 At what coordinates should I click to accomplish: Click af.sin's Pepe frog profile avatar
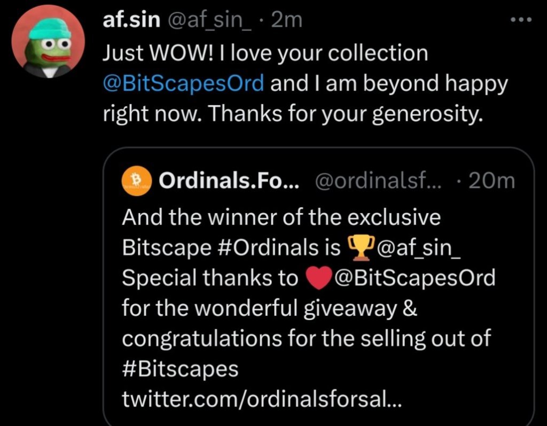point(49,42)
